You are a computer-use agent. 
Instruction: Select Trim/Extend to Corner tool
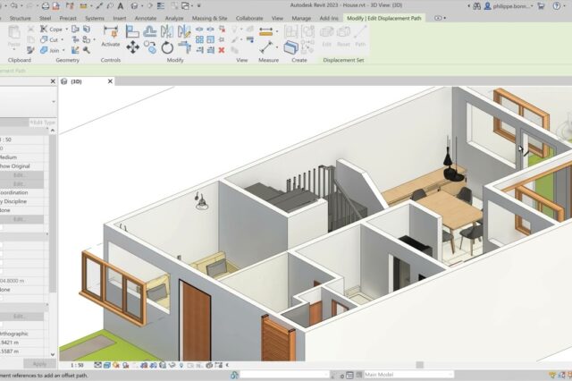(185, 47)
